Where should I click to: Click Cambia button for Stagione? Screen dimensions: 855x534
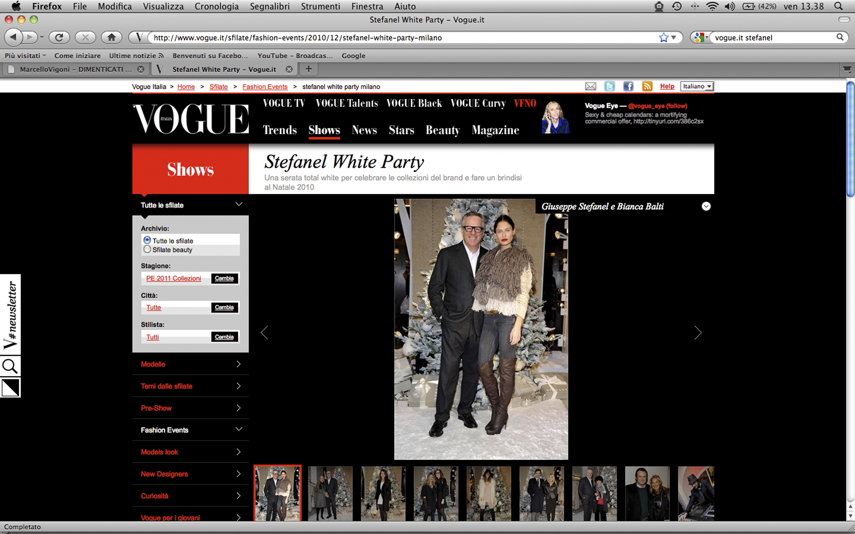pos(224,278)
